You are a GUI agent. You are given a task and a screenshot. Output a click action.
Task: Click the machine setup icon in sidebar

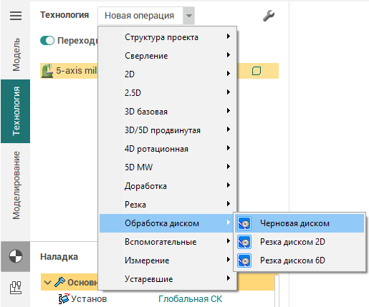point(16,288)
